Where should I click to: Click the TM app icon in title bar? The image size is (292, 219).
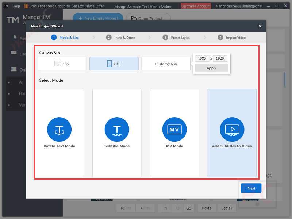(6, 6)
